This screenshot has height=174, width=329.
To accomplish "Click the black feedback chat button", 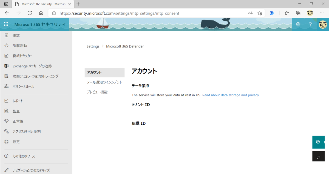I will (318, 157).
